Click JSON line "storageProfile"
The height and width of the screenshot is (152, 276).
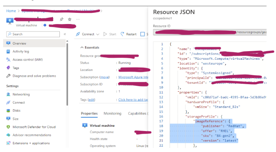(204, 116)
